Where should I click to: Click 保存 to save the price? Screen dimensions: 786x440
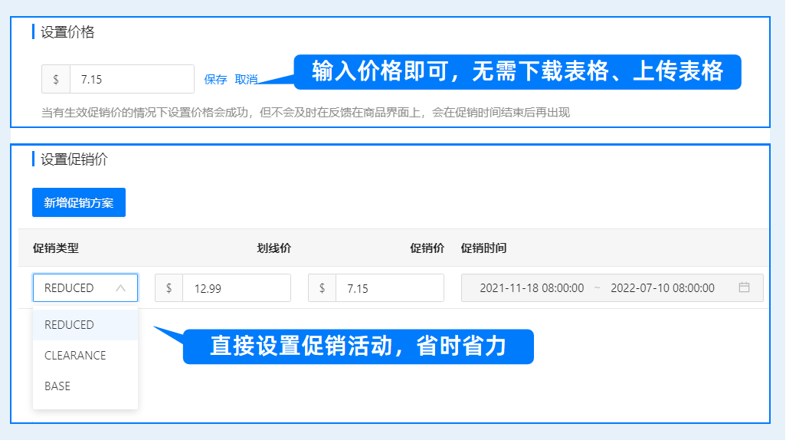[215, 79]
